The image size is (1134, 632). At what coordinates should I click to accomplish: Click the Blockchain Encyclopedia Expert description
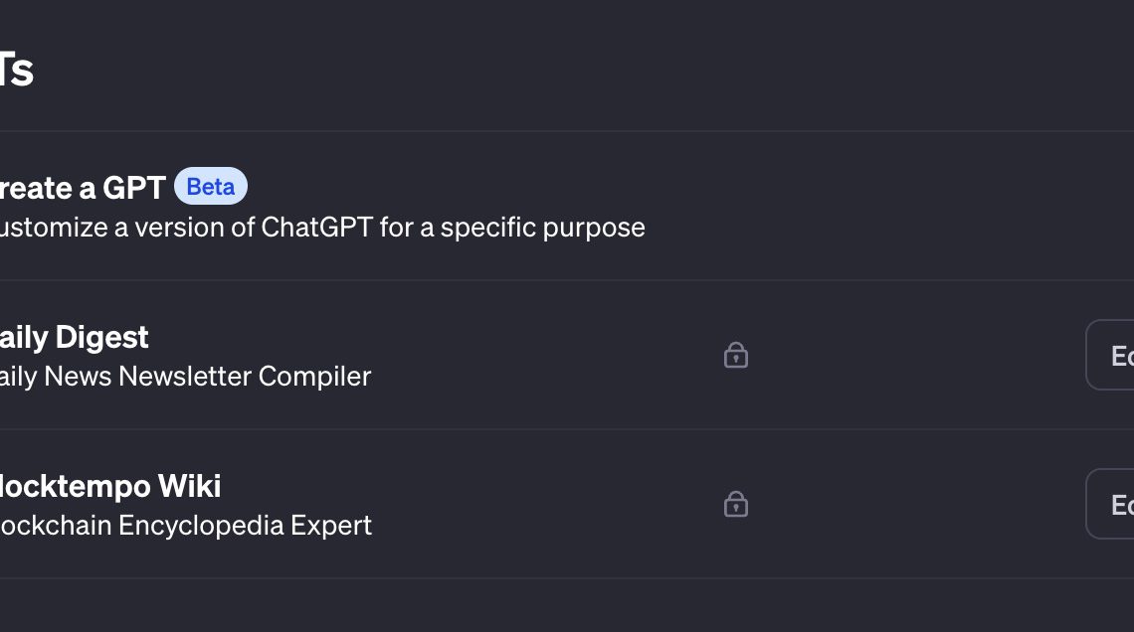[x=185, y=526]
